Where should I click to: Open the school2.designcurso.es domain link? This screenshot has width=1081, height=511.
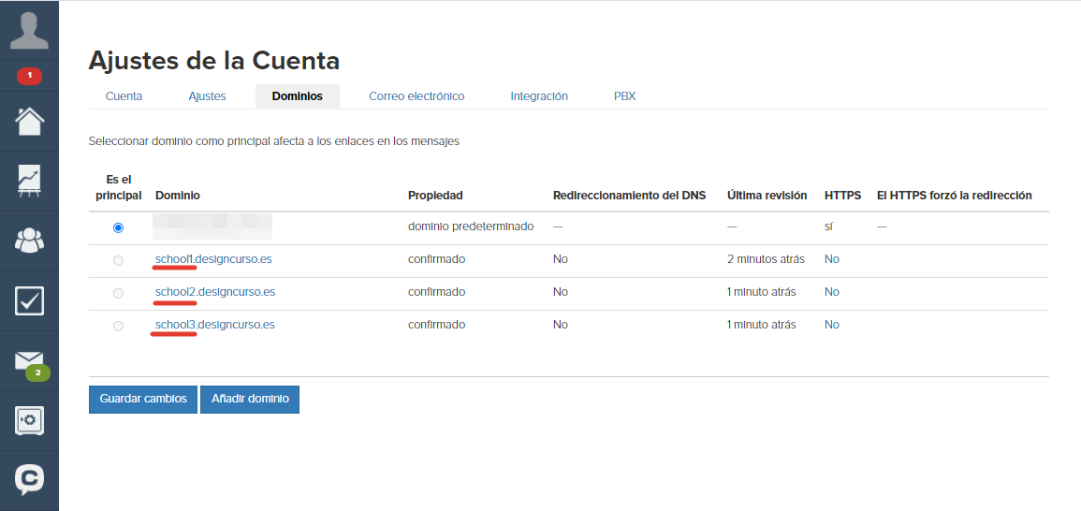tap(215, 292)
